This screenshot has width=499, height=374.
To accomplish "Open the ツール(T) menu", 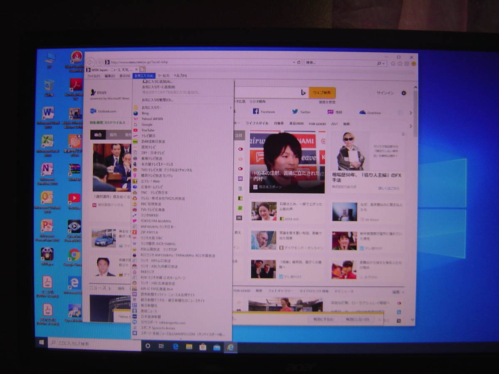I will pos(163,76).
